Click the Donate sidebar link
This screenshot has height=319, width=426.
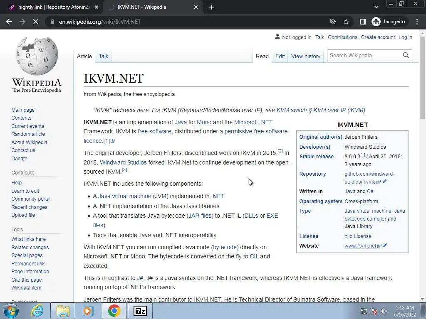coord(19,158)
